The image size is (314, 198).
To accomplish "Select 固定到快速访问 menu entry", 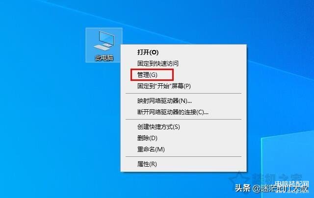I will (x=158, y=64).
